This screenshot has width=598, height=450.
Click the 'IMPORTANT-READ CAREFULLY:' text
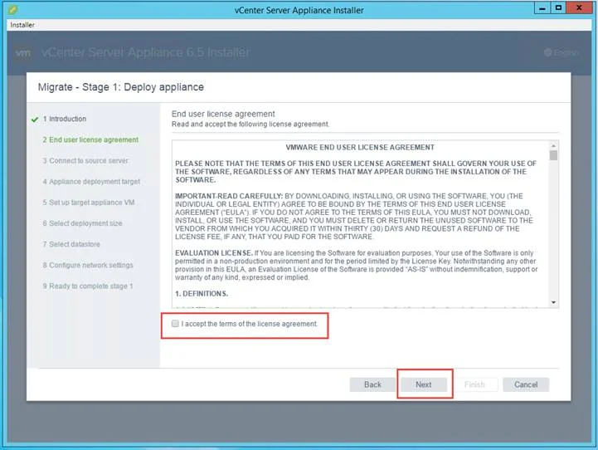[x=229, y=196]
